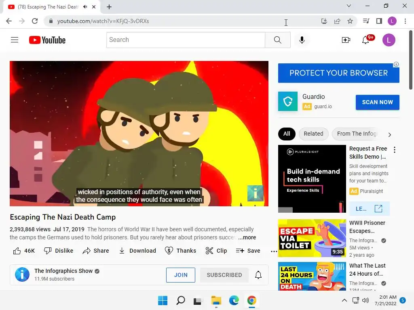Open taskbar Search
414x310 pixels.
[x=181, y=300]
